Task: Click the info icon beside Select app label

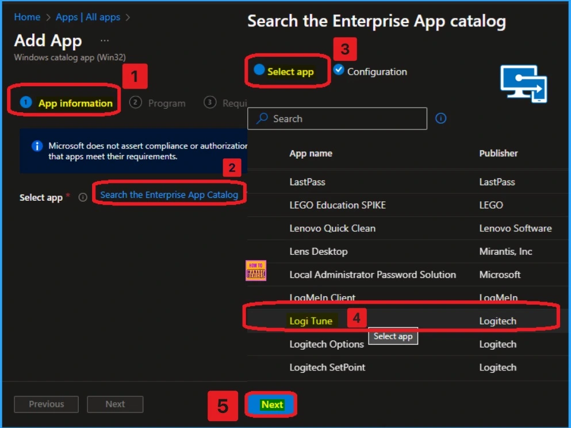Action: (x=83, y=197)
